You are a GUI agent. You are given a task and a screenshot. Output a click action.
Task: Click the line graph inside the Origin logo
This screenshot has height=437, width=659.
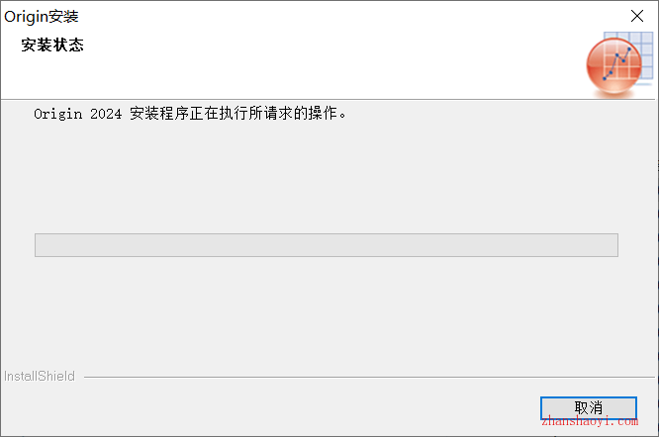617,64
